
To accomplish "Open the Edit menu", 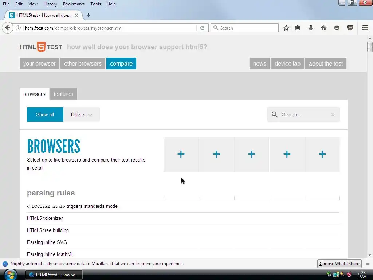I will click(19, 4).
